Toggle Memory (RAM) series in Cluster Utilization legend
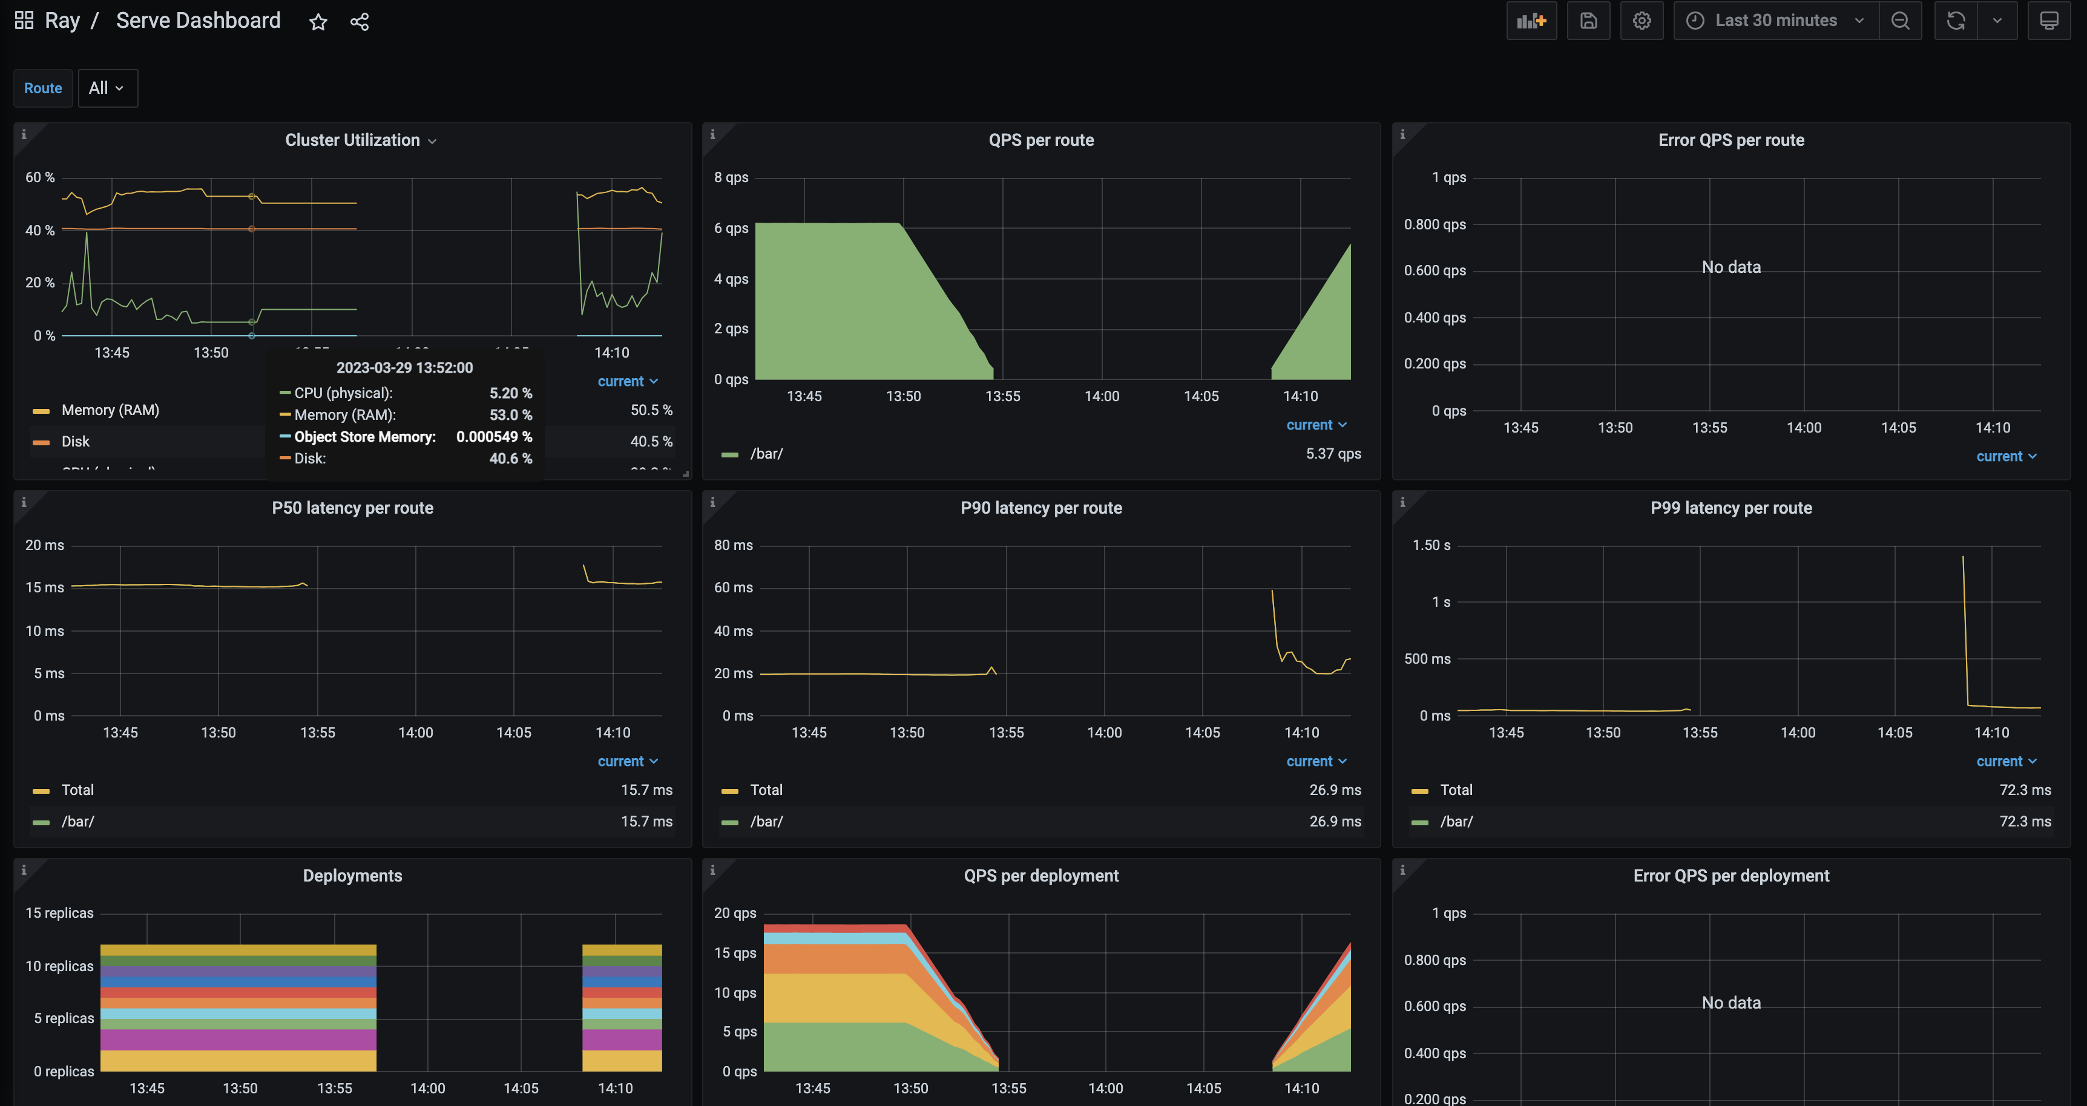Image resolution: width=2087 pixels, height=1106 pixels. click(x=110, y=410)
